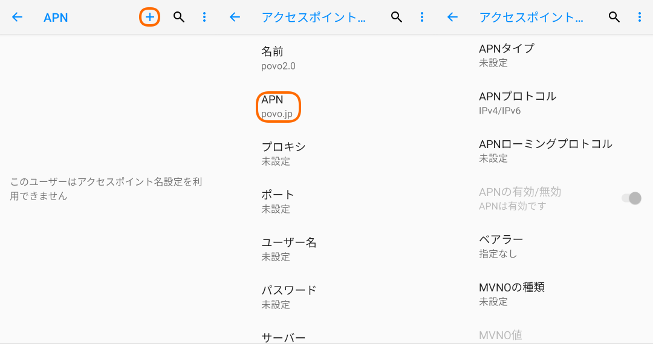Open search in the APN list screen
Screen dimensions: 653x344
179,17
